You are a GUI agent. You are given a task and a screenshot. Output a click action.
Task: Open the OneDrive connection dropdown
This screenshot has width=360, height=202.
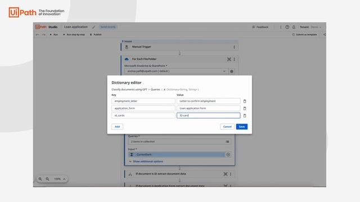tap(176, 71)
